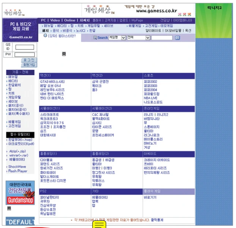This screenshot has height=228, width=236.
Task: Open 한글뷰어(*.hwp) utility link
Action: click(20, 140)
